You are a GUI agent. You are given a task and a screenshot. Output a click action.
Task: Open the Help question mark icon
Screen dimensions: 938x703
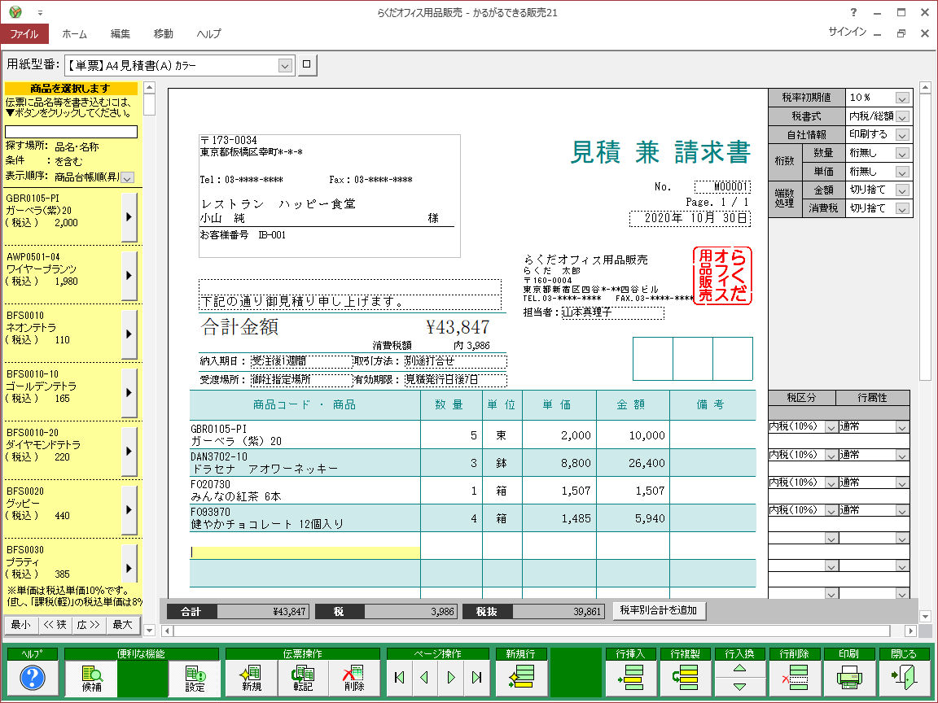(33, 678)
